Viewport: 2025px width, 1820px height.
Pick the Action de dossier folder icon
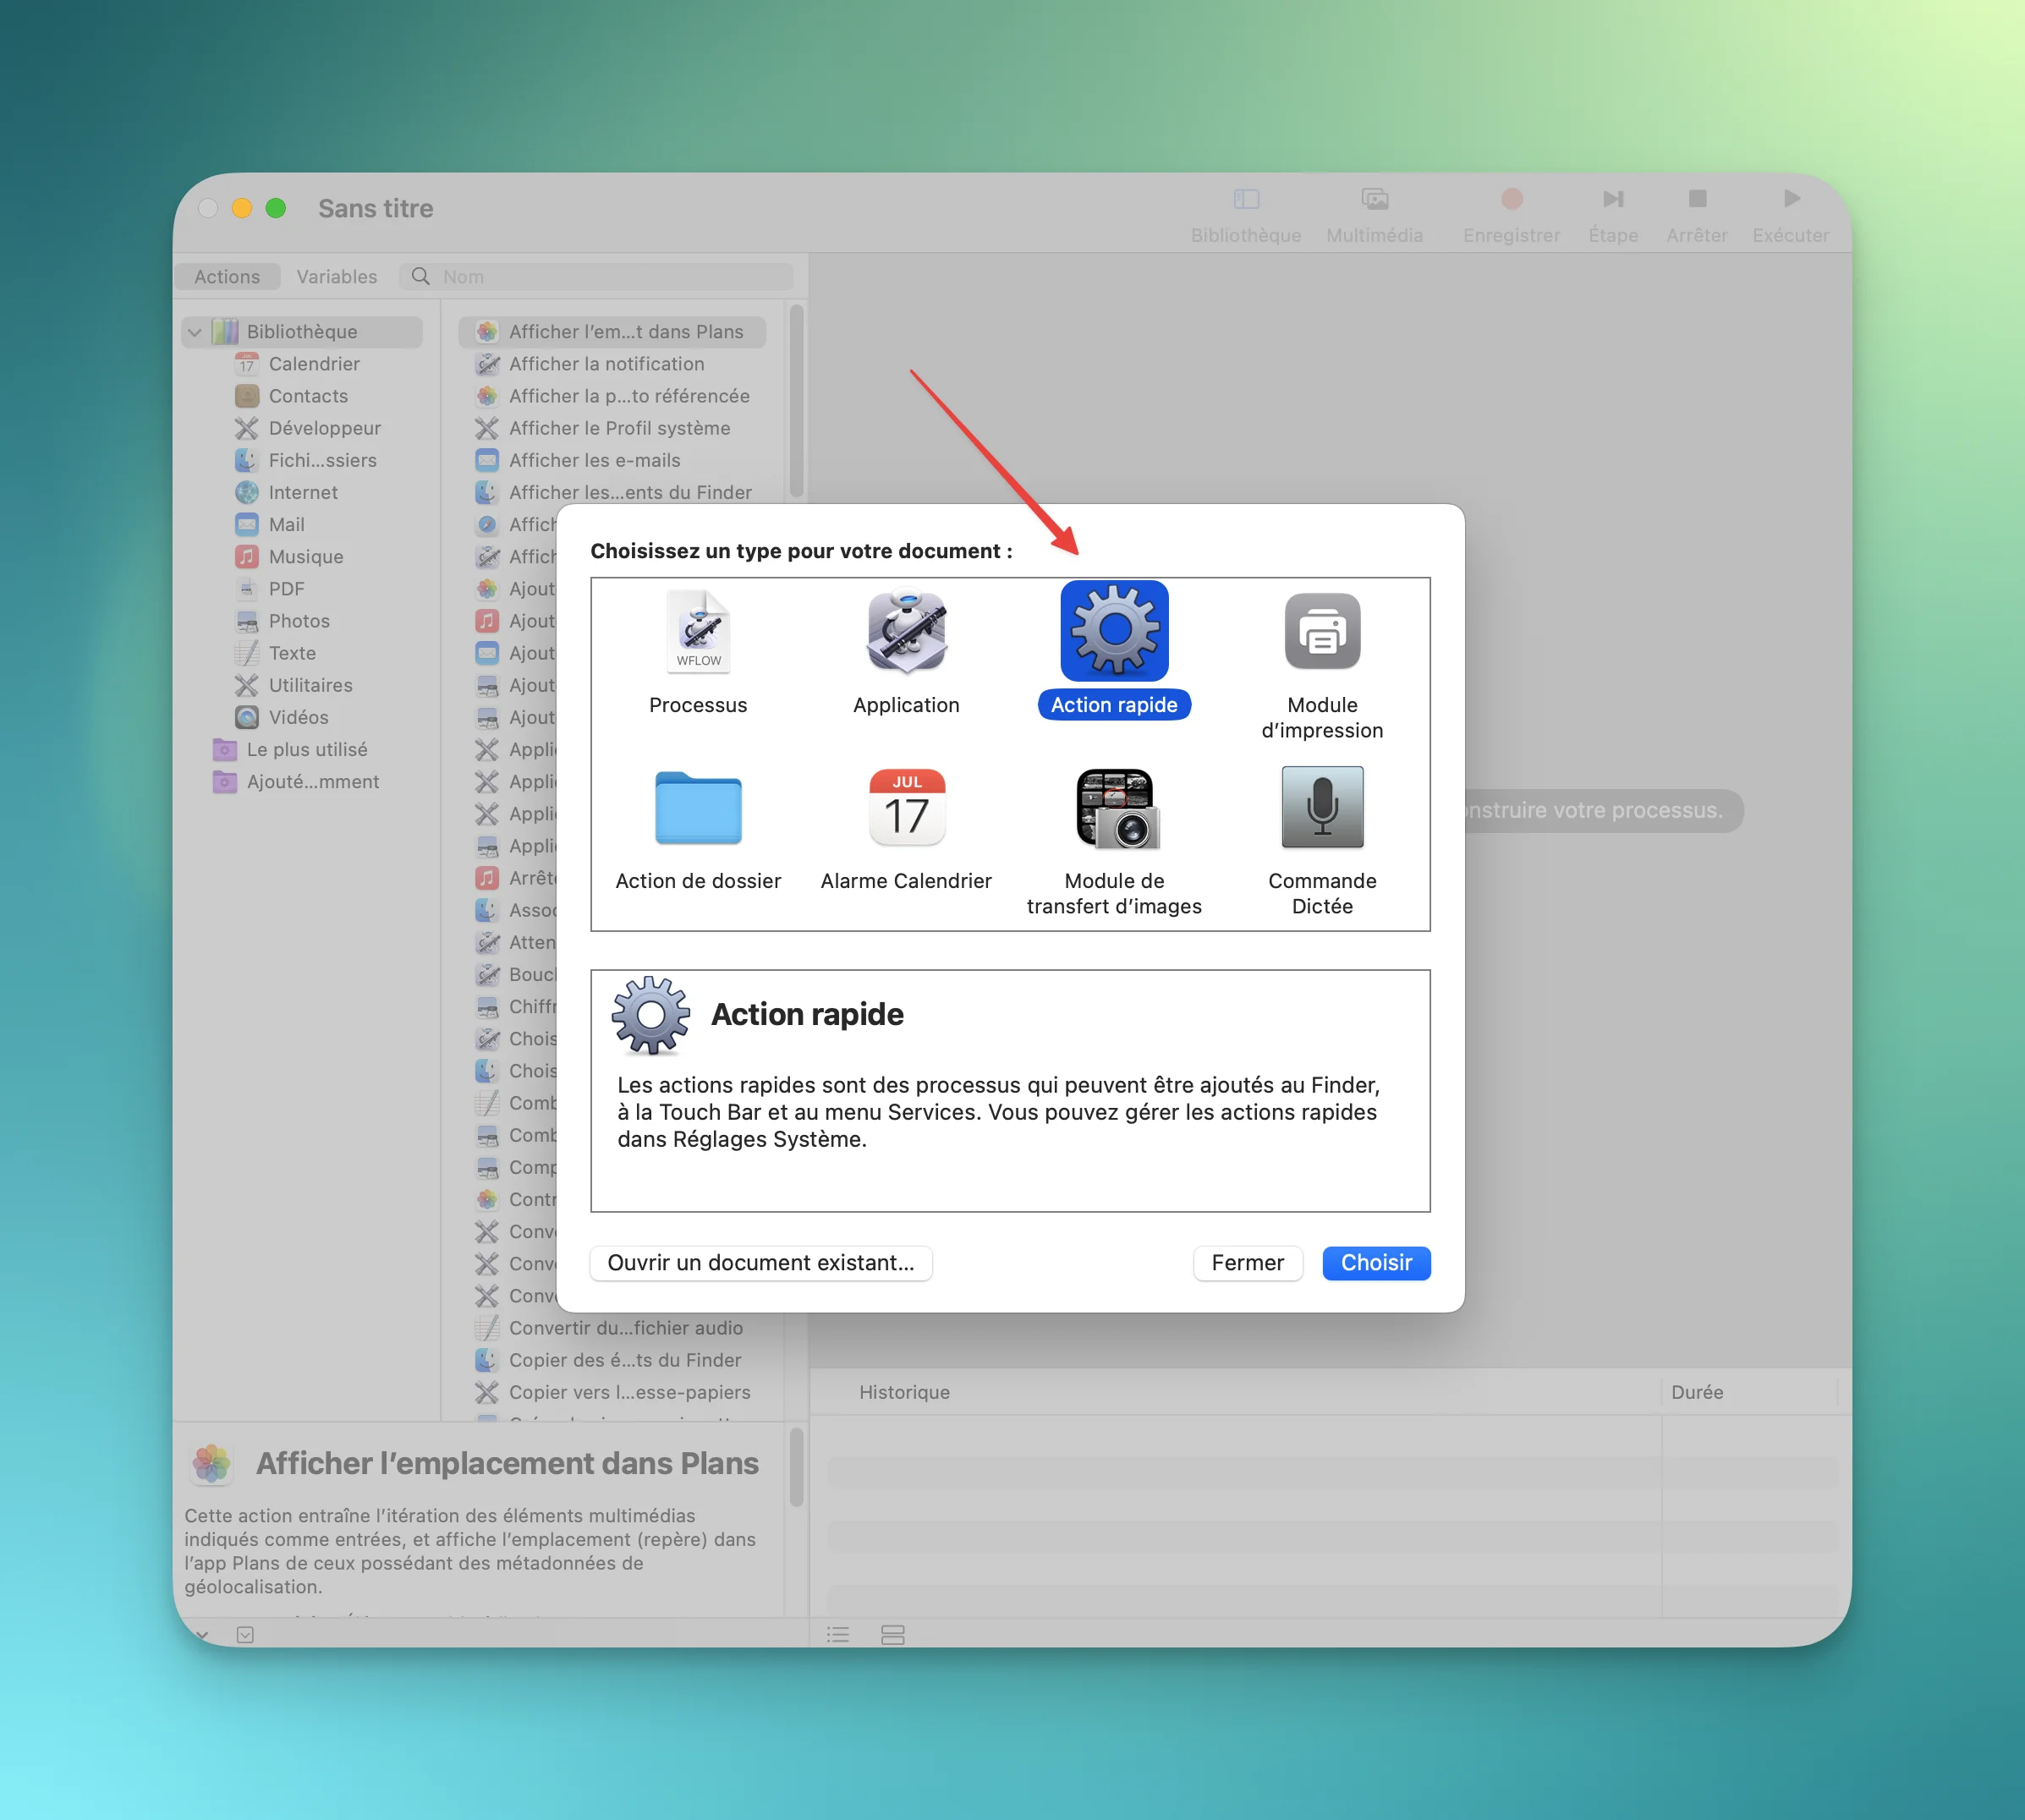[698, 808]
